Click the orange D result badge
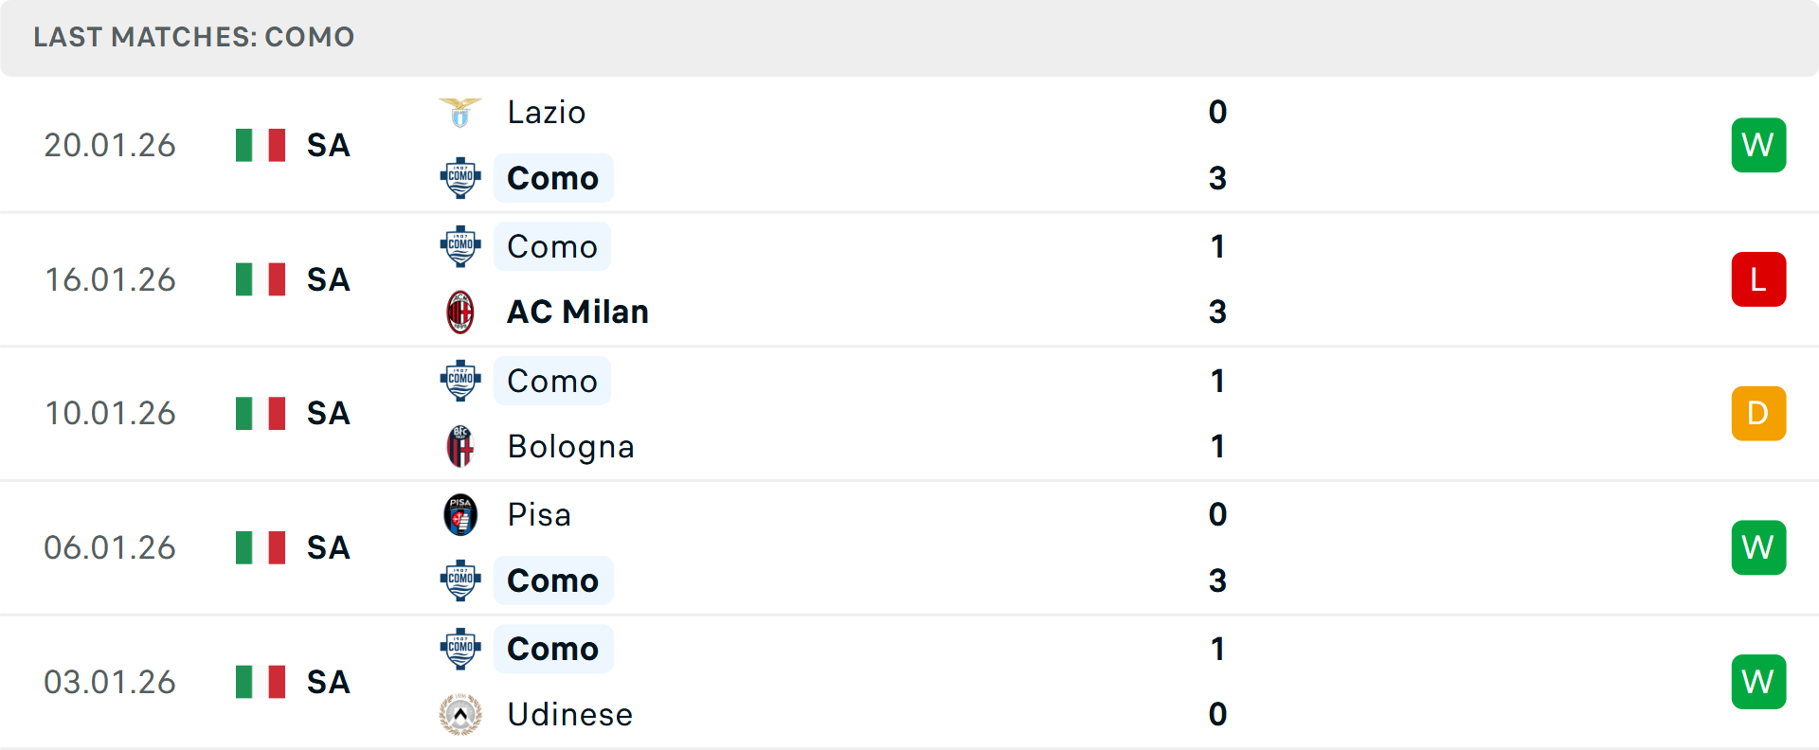Image resolution: width=1819 pixels, height=750 pixels. pos(1758,414)
